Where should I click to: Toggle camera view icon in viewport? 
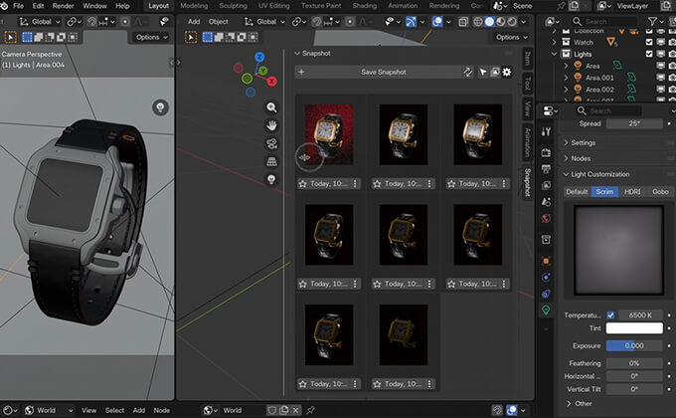[x=271, y=143]
